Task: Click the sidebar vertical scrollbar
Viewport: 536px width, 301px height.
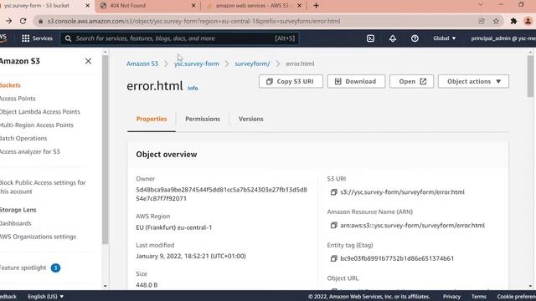Action: pyautogui.click(x=106, y=150)
